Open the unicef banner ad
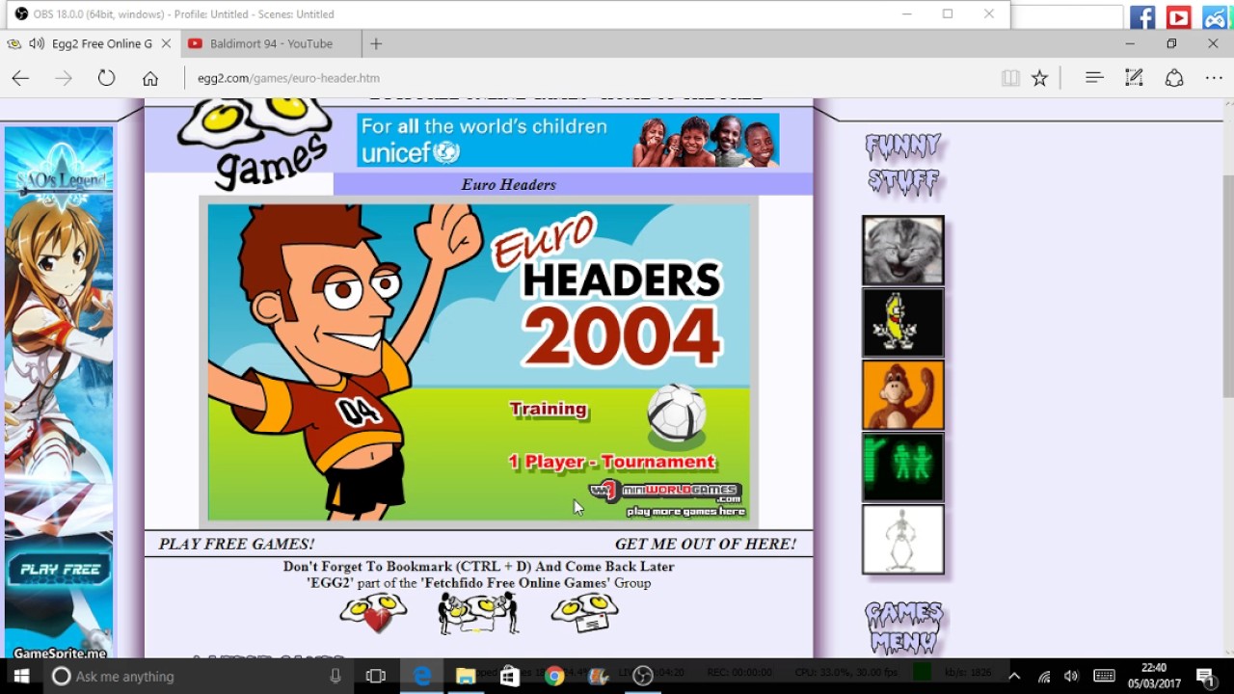 (568, 140)
